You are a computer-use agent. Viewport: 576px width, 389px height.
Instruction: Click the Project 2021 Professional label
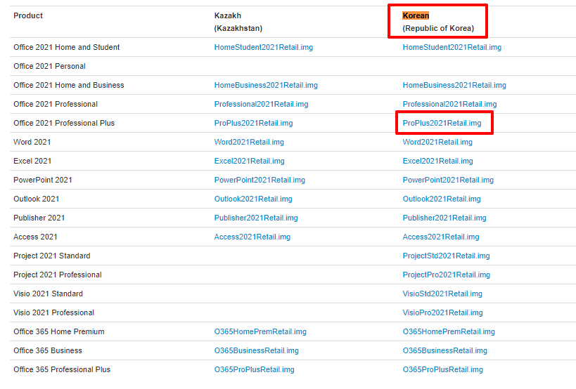[57, 275]
